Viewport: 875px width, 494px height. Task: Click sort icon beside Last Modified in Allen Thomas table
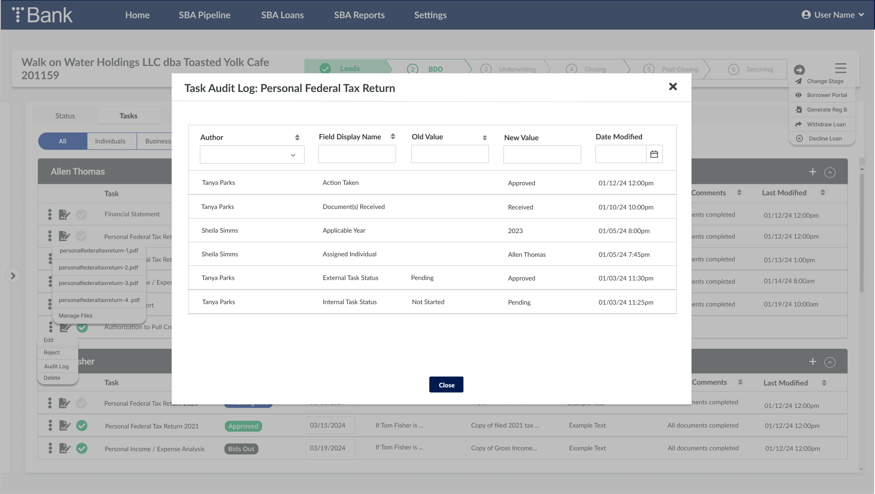pos(823,193)
